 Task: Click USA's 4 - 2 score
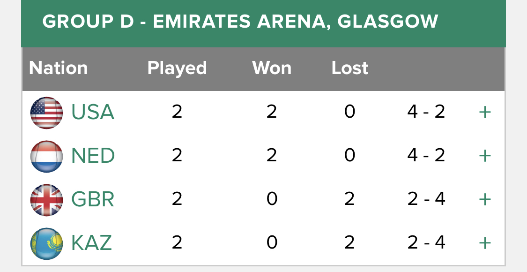coord(426,112)
